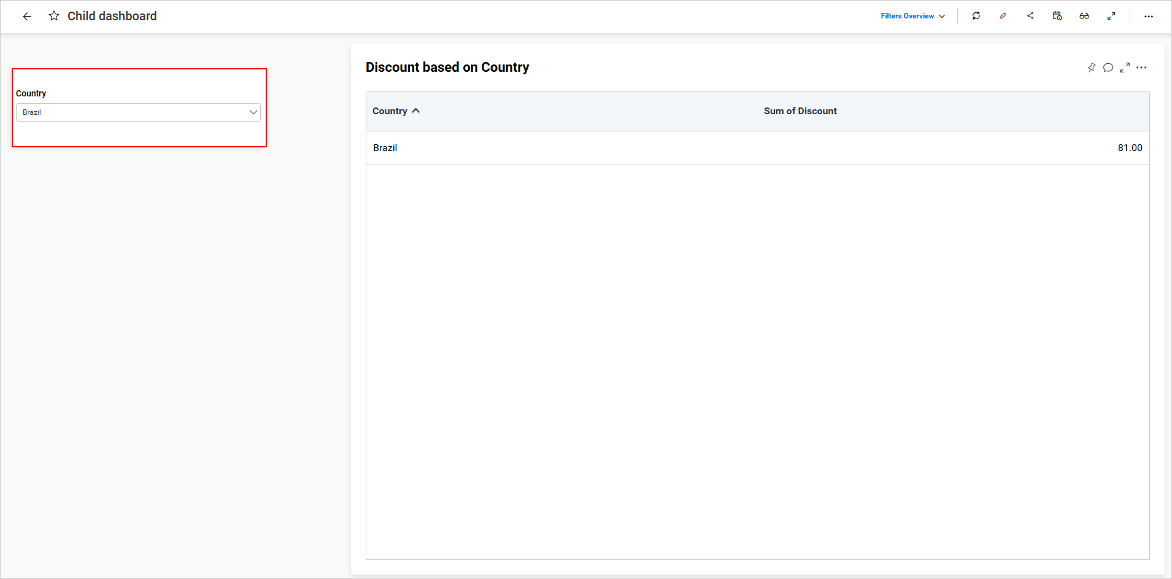Image resolution: width=1172 pixels, height=579 pixels.
Task: Expand dashboard to fullscreen
Action: pyautogui.click(x=1111, y=16)
